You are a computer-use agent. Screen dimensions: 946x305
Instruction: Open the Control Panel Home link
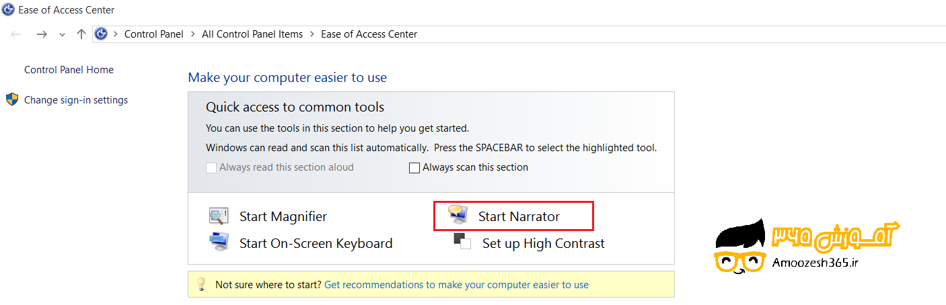click(x=69, y=70)
